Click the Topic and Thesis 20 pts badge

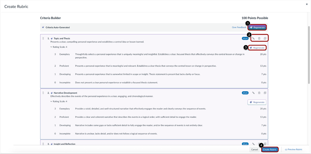click(x=245, y=38)
